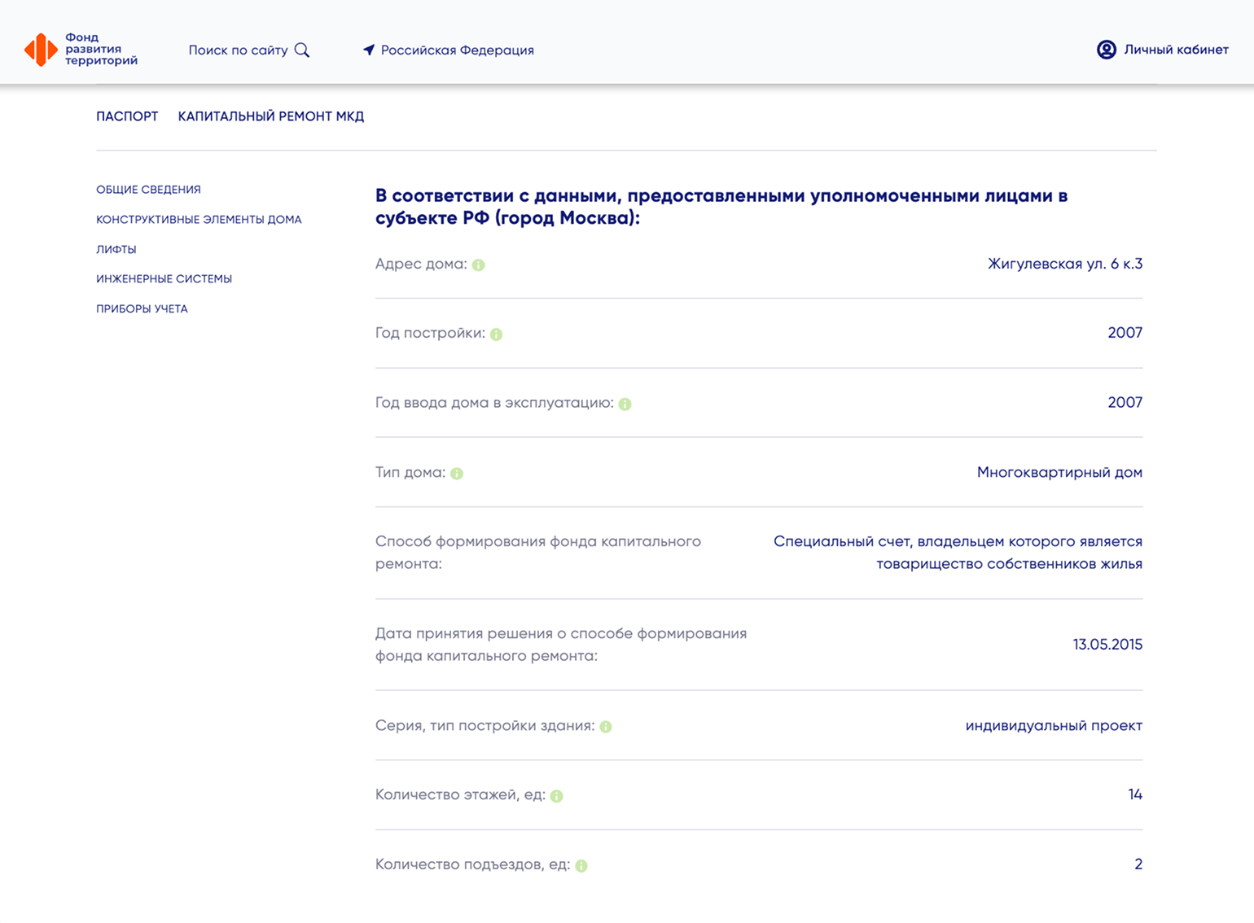This screenshot has width=1254, height=923.
Task: Show info for Год ввода дома в эксплуатацию
Action: (624, 403)
